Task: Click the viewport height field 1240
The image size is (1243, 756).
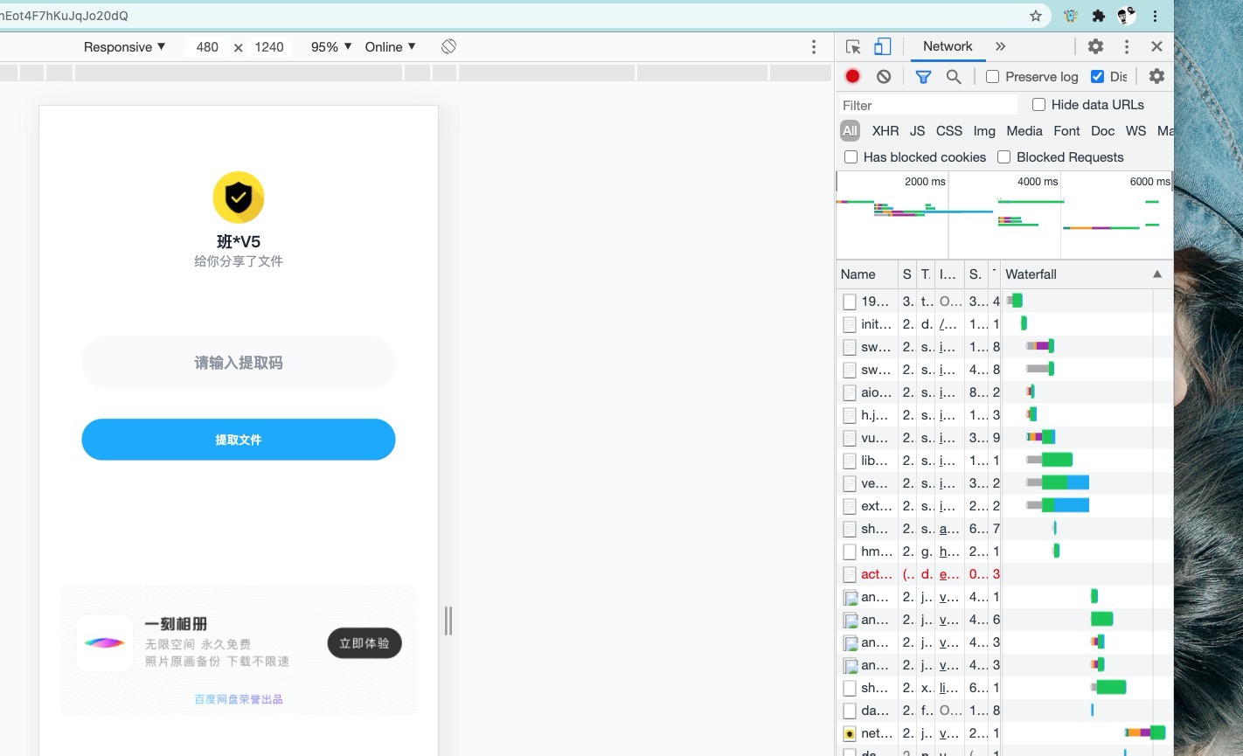Action: [269, 47]
